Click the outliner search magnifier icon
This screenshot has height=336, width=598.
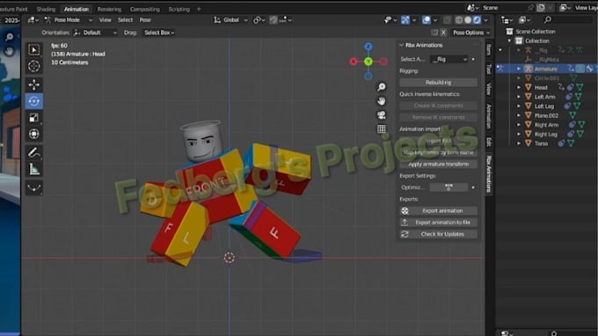pos(548,19)
